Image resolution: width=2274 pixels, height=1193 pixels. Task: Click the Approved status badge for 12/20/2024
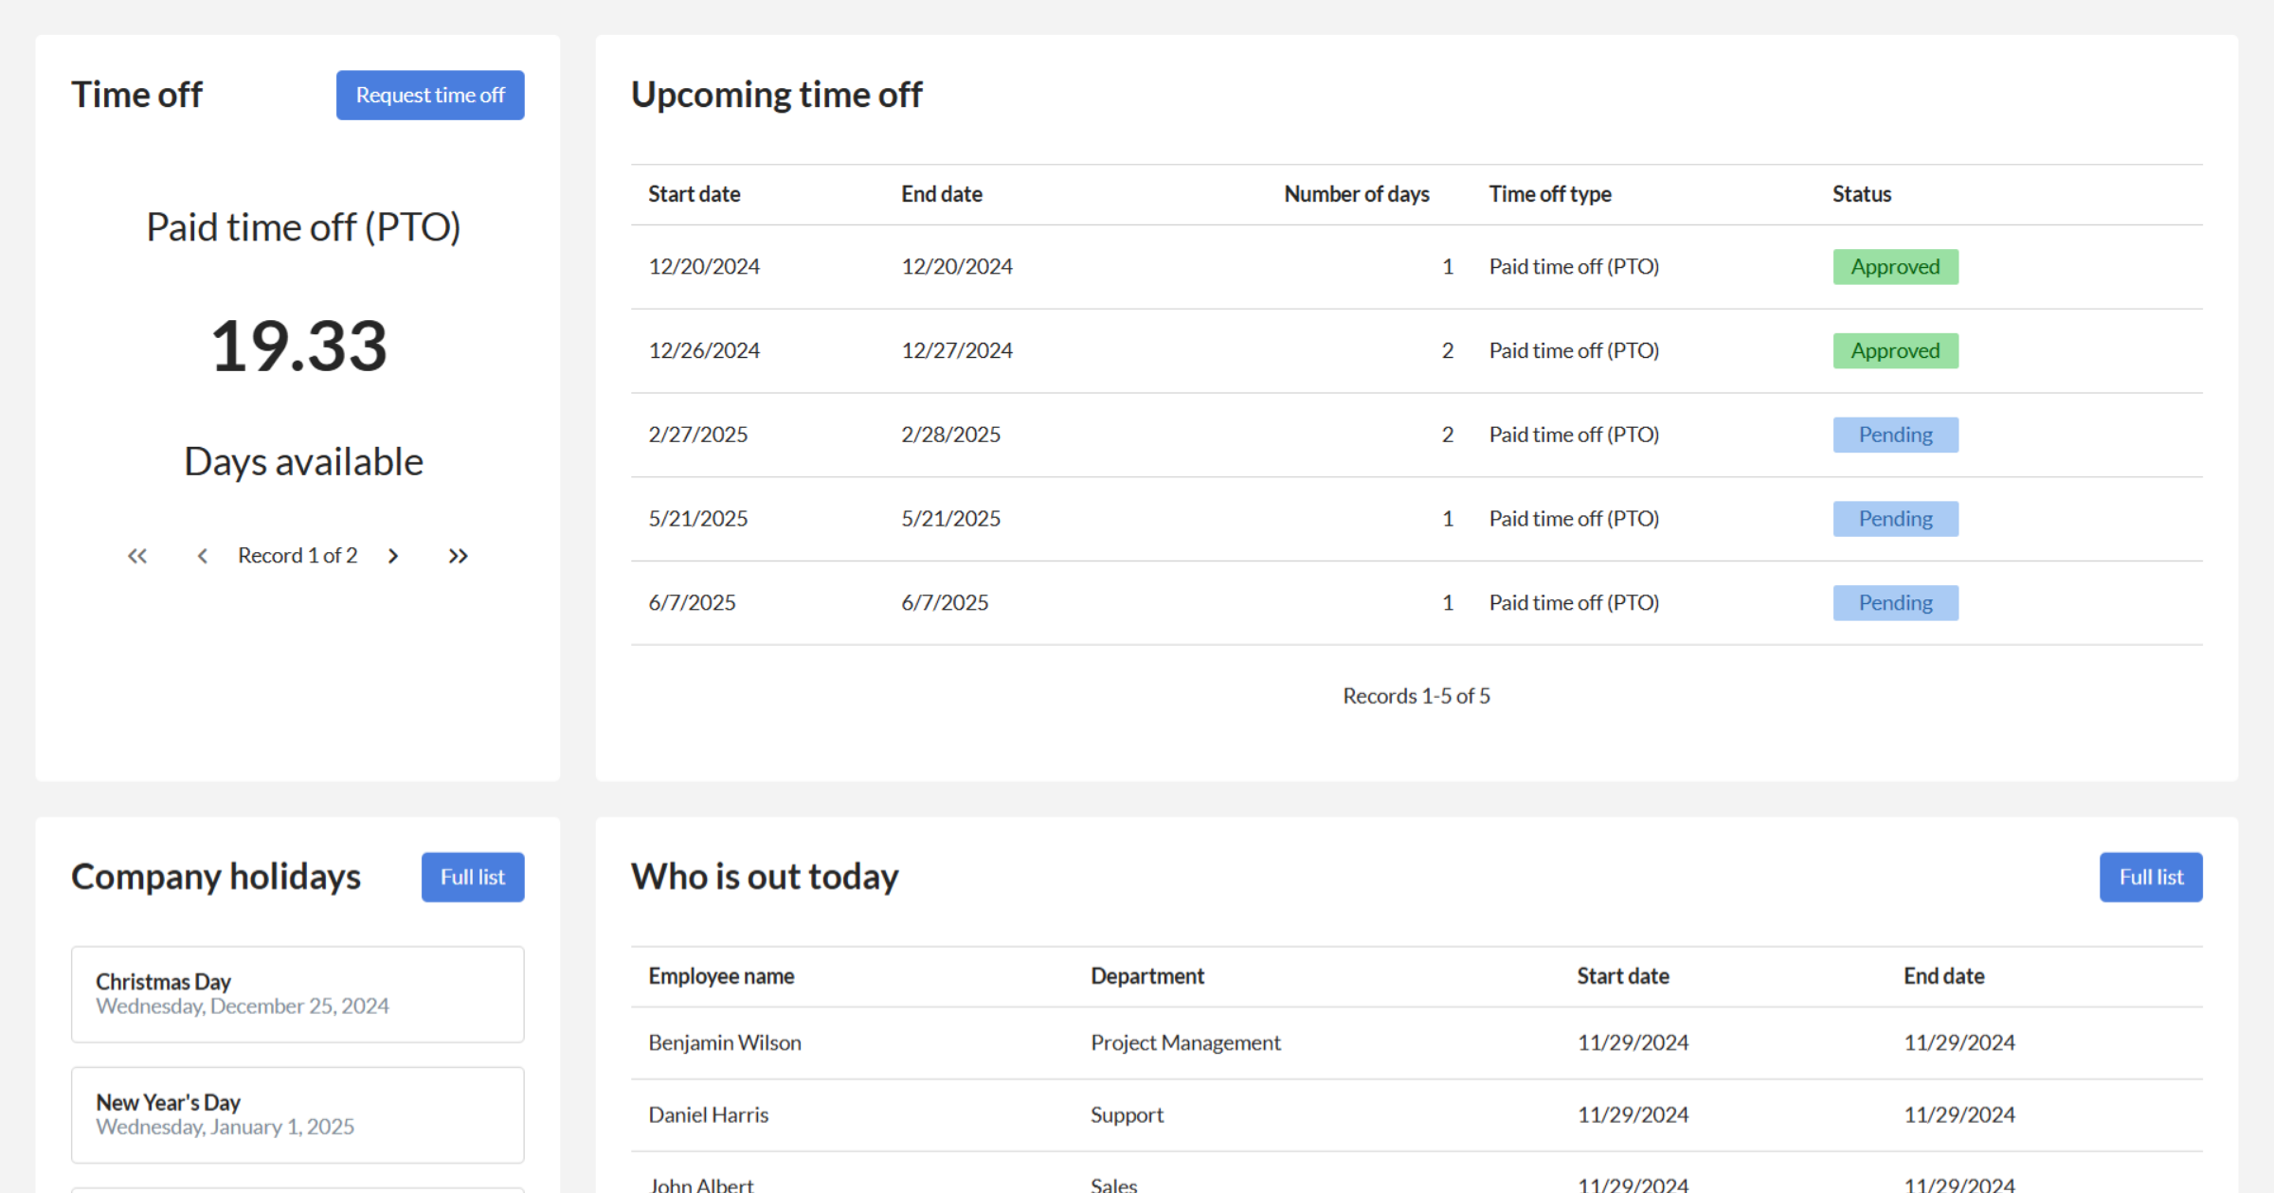click(1895, 266)
